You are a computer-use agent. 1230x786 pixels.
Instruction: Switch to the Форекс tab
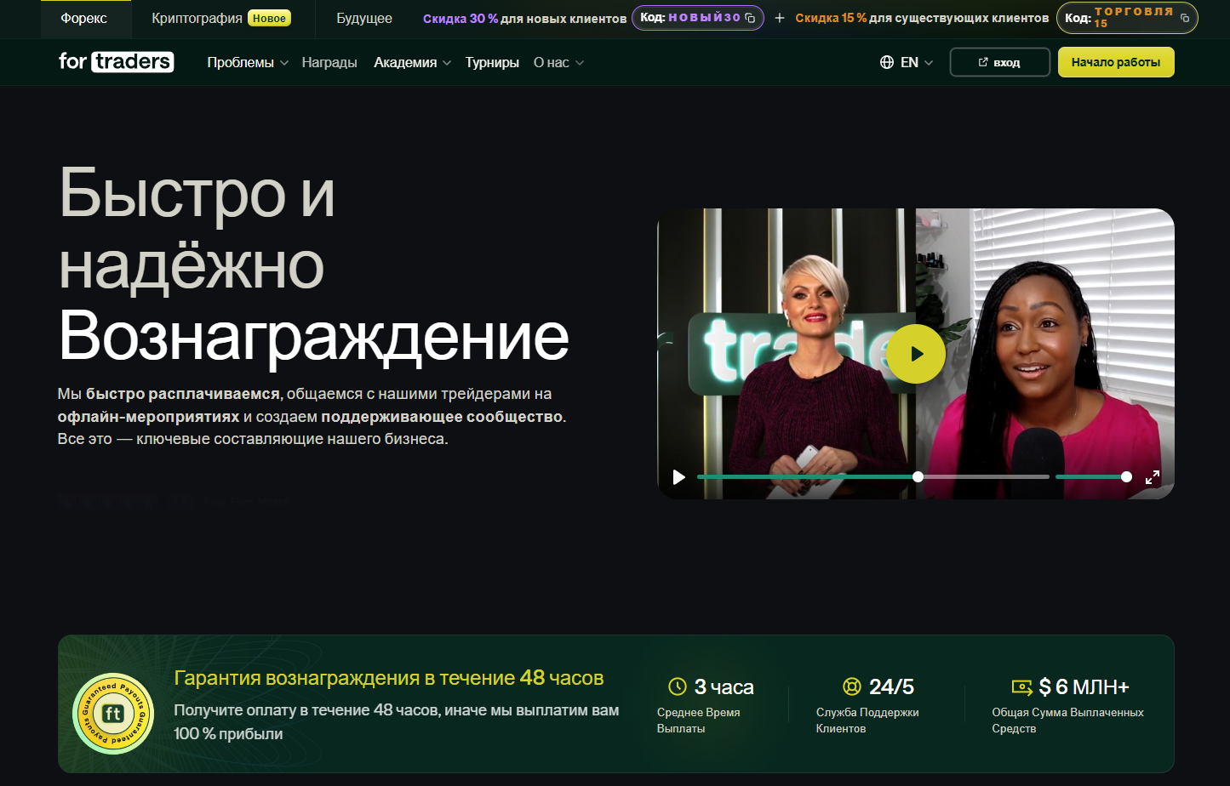click(x=84, y=19)
